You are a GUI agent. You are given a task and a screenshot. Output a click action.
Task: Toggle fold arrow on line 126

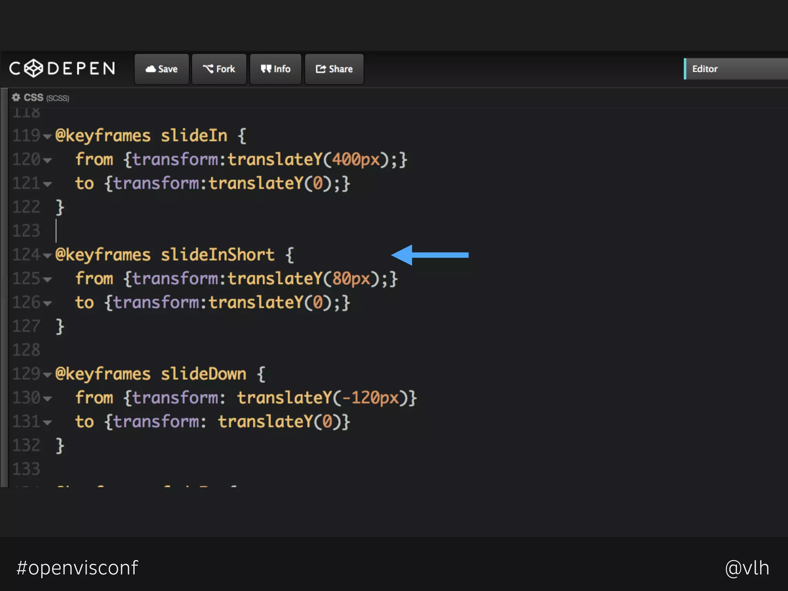pyautogui.click(x=47, y=304)
